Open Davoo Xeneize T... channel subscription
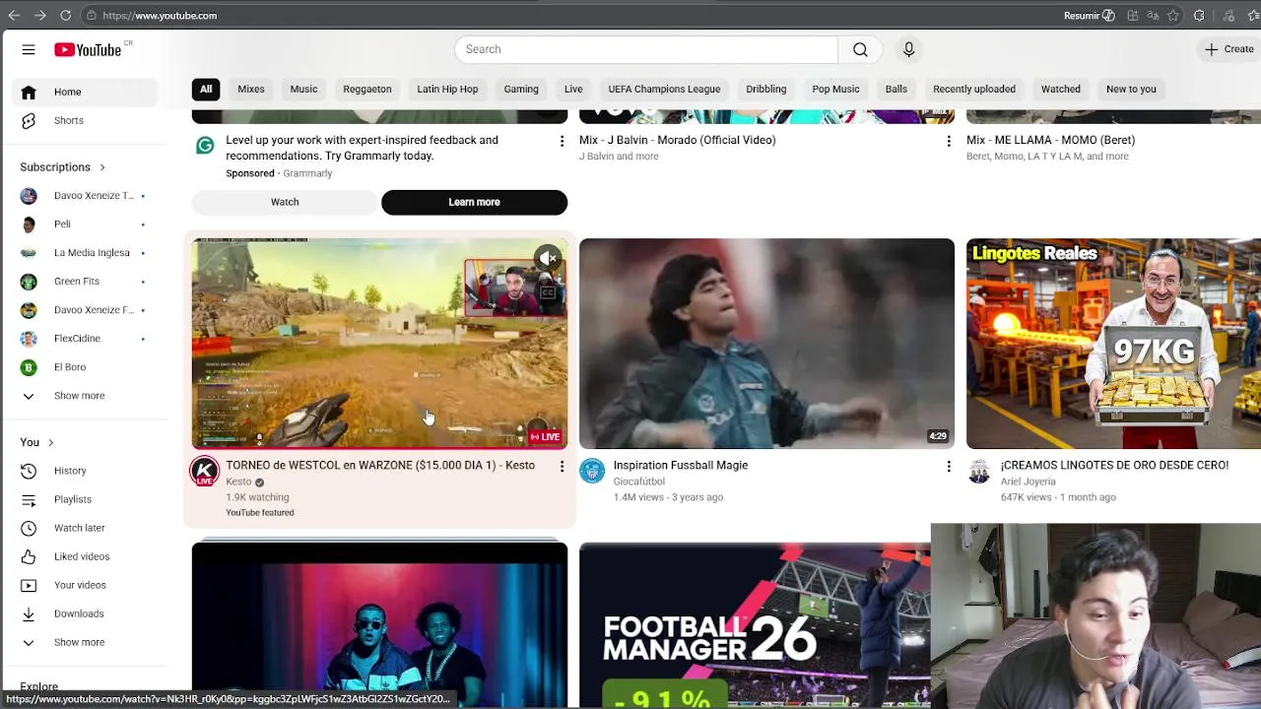 click(84, 195)
